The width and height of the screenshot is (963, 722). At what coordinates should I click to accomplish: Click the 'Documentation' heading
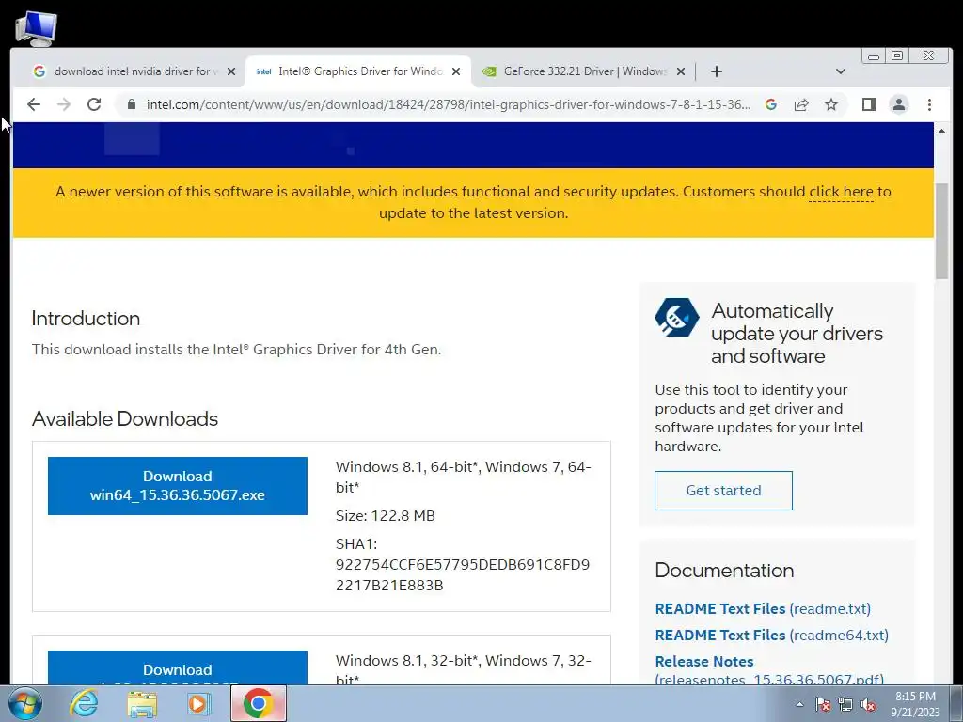click(724, 571)
